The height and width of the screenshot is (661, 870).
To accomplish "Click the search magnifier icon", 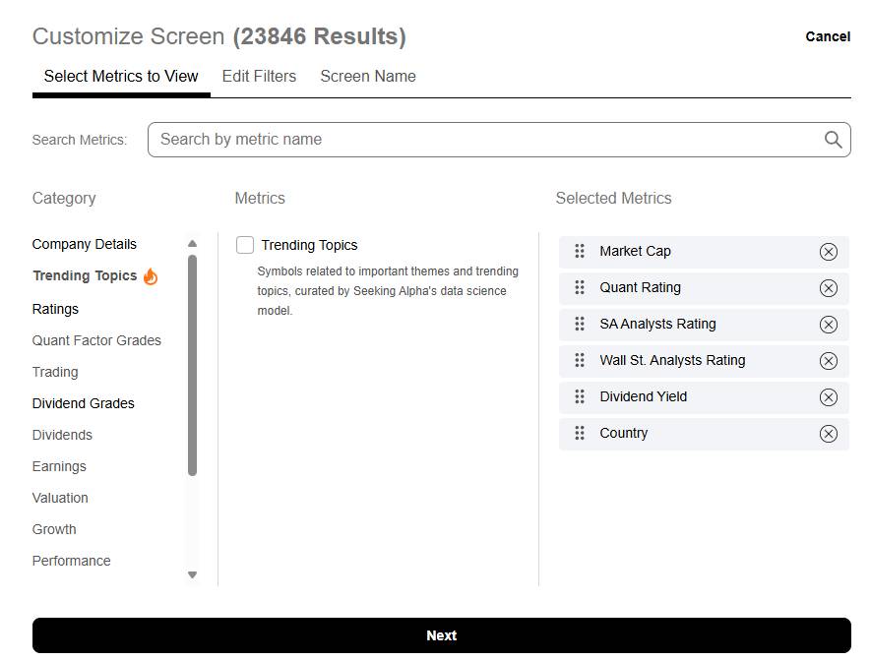I will pos(833,140).
